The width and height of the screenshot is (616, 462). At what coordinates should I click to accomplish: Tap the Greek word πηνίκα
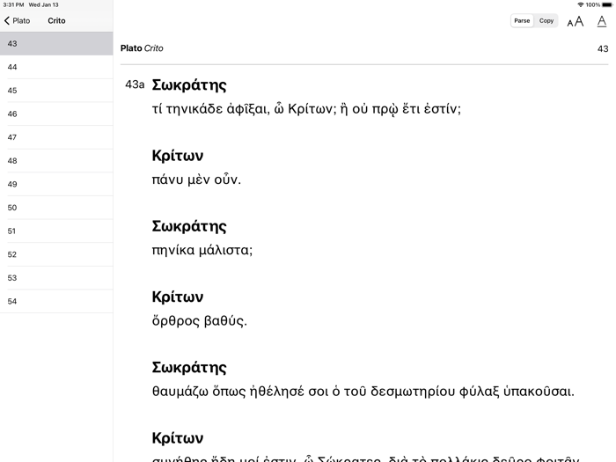(x=173, y=250)
